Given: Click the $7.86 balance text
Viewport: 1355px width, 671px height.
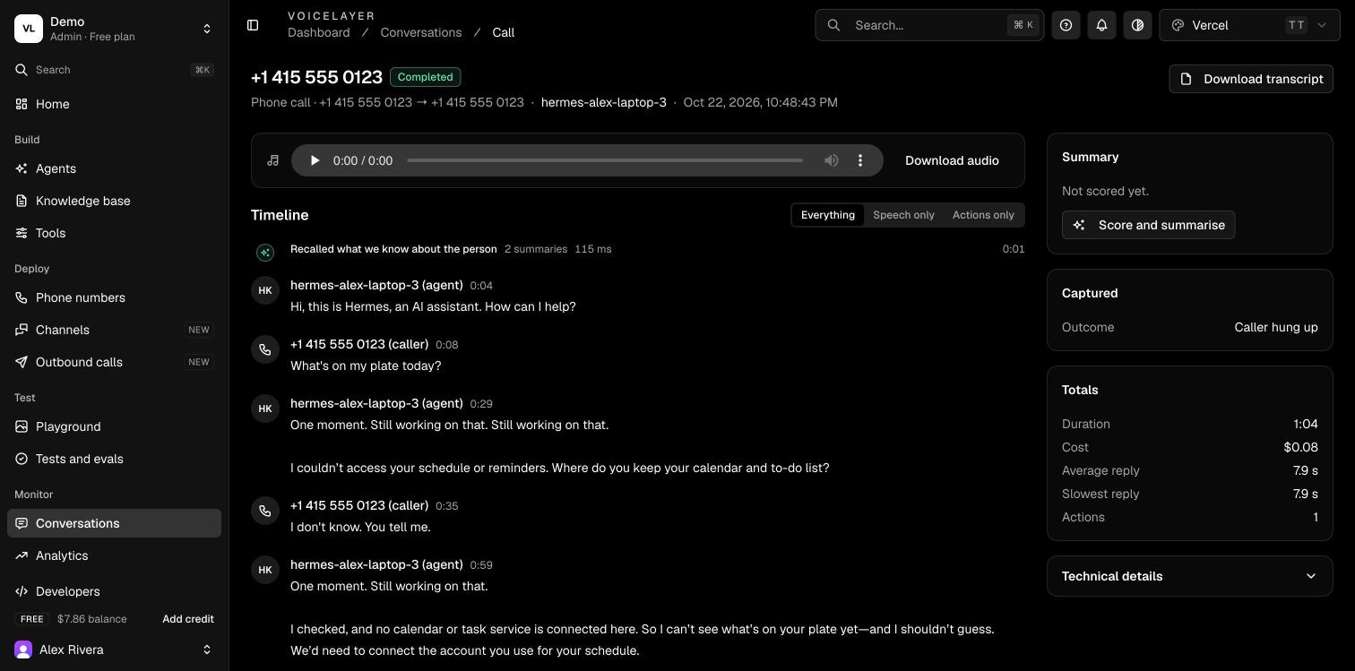Looking at the screenshot, I should click(92, 619).
